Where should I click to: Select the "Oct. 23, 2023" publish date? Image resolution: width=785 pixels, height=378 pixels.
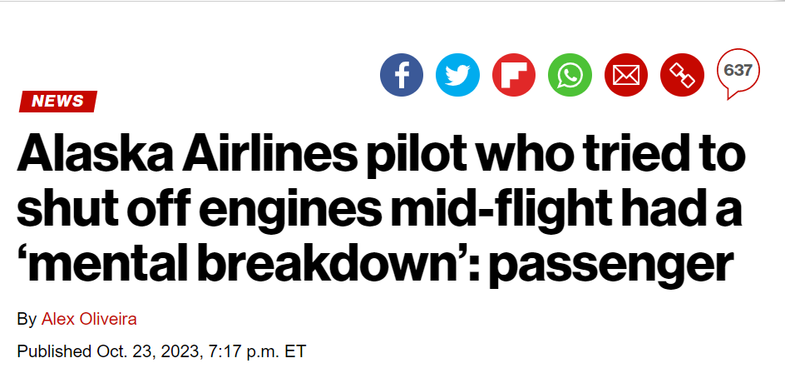tap(149, 351)
